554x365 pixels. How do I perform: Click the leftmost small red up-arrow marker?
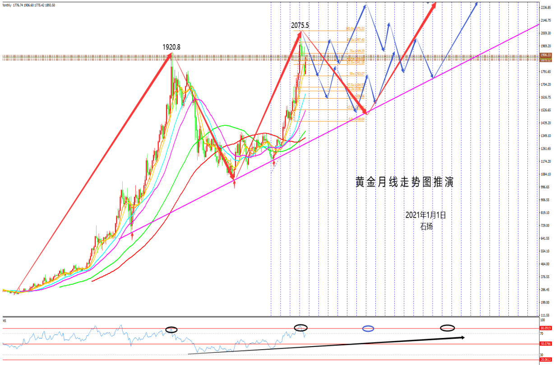tap(132, 236)
